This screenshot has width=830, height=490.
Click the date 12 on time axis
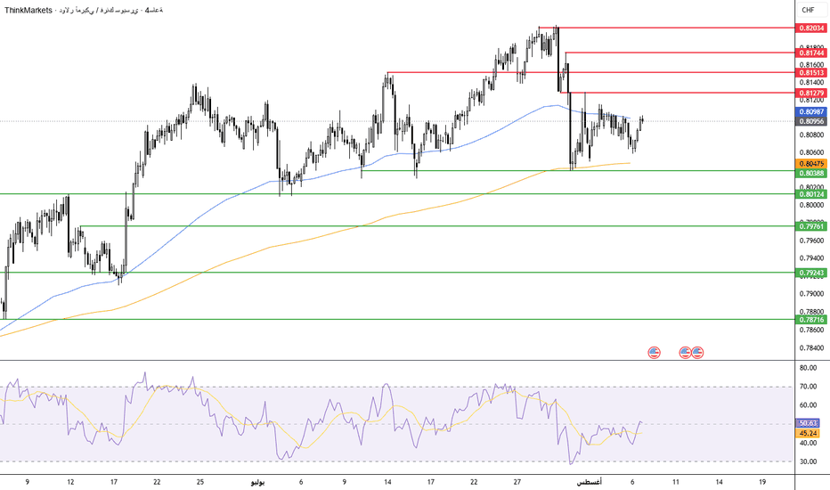click(70, 482)
